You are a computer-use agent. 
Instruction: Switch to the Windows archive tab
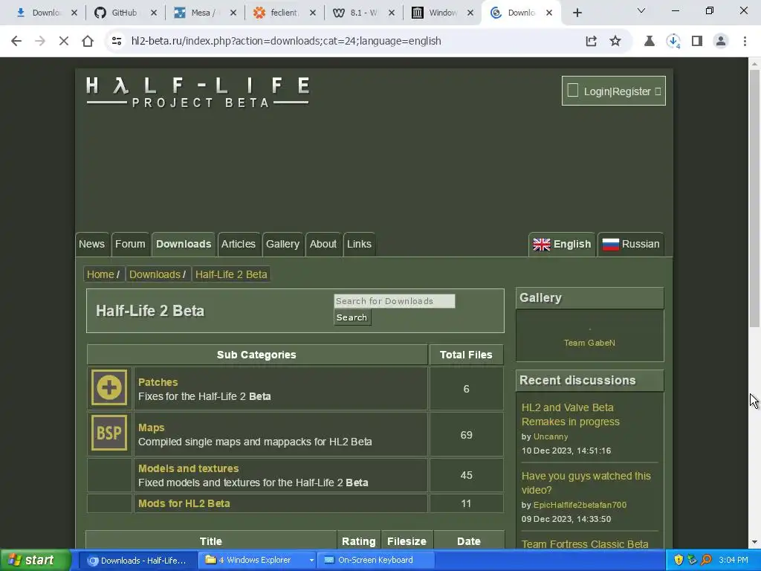pyautogui.click(x=443, y=13)
